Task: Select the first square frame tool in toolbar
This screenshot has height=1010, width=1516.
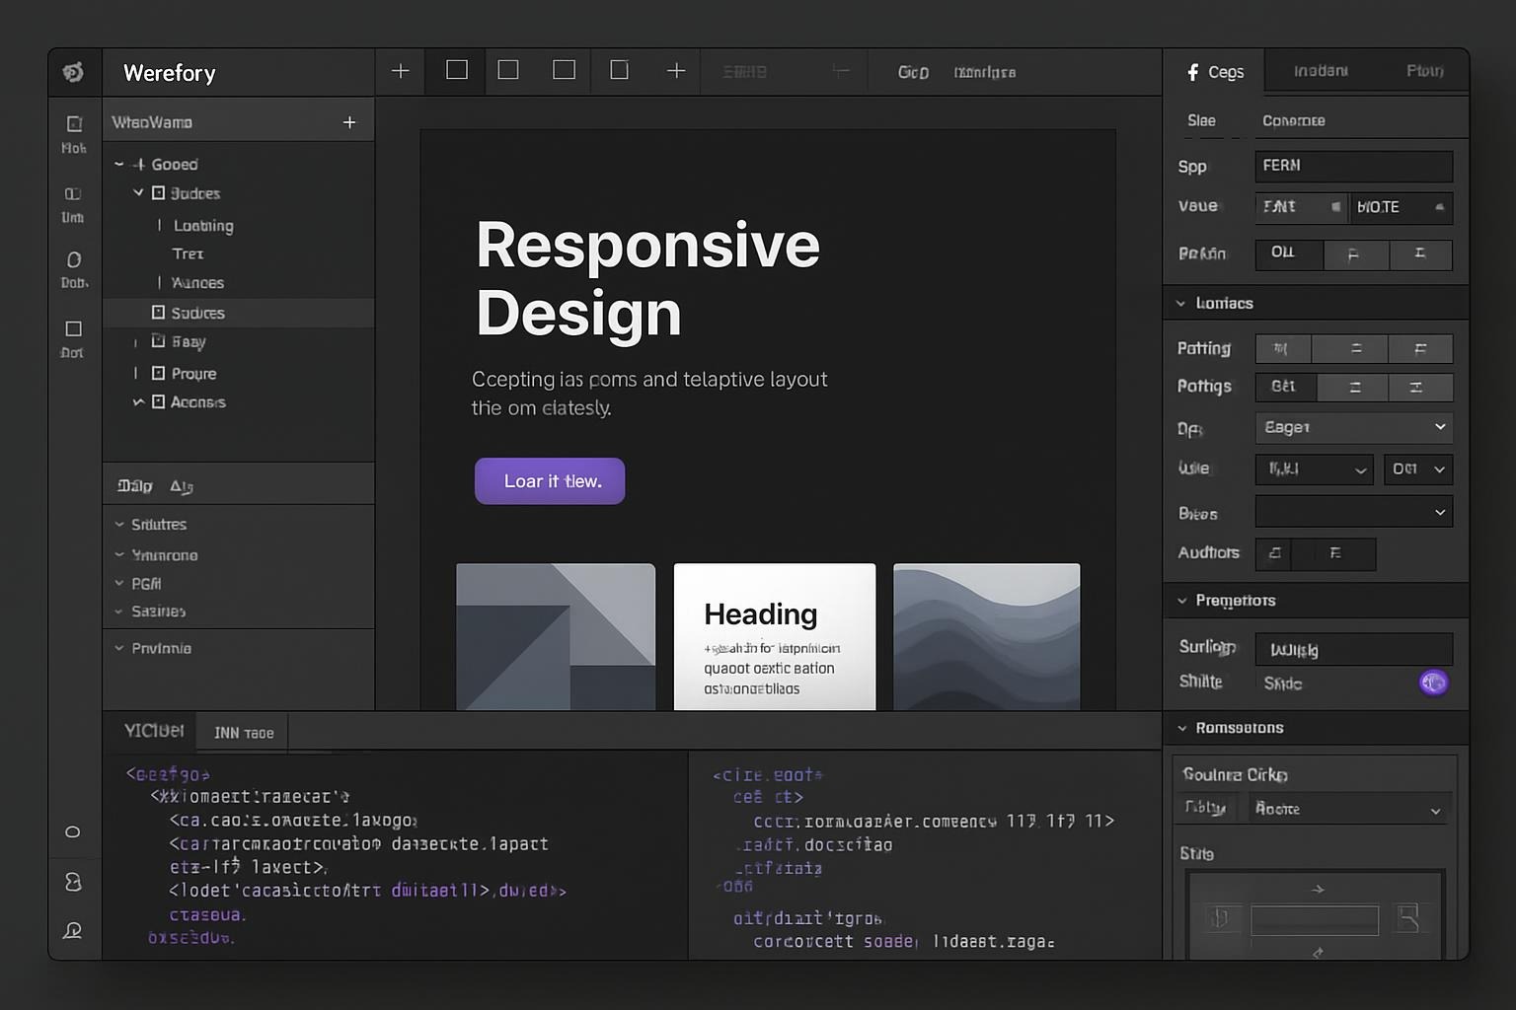Action: 457,70
